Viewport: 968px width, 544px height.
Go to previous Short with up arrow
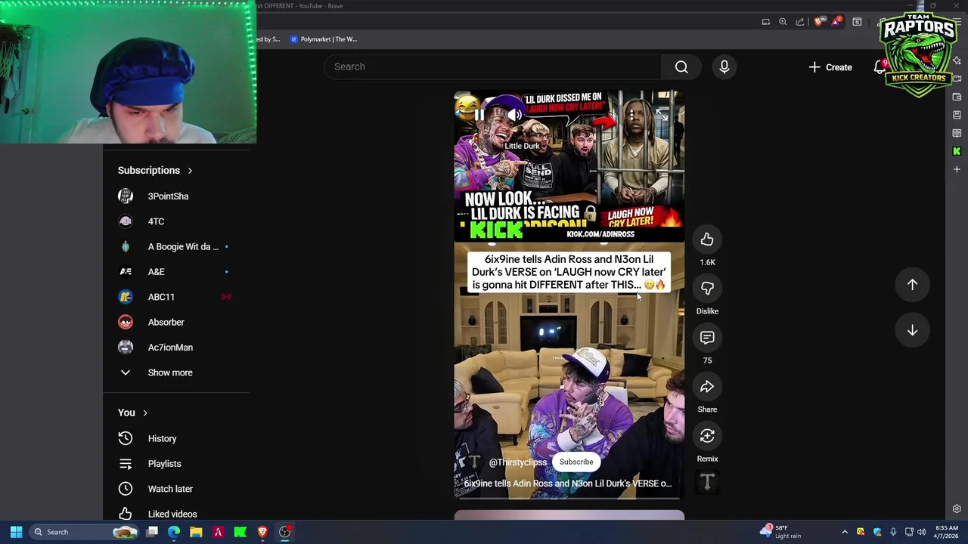(x=912, y=285)
